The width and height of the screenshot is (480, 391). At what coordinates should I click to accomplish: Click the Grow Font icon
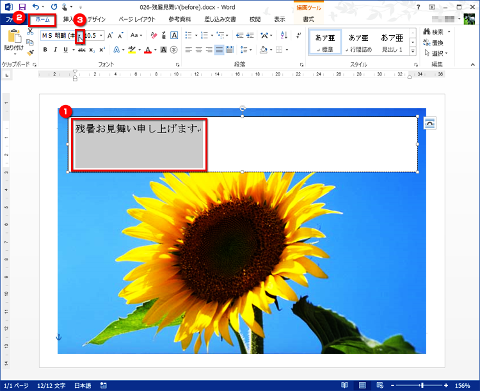[110, 36]
